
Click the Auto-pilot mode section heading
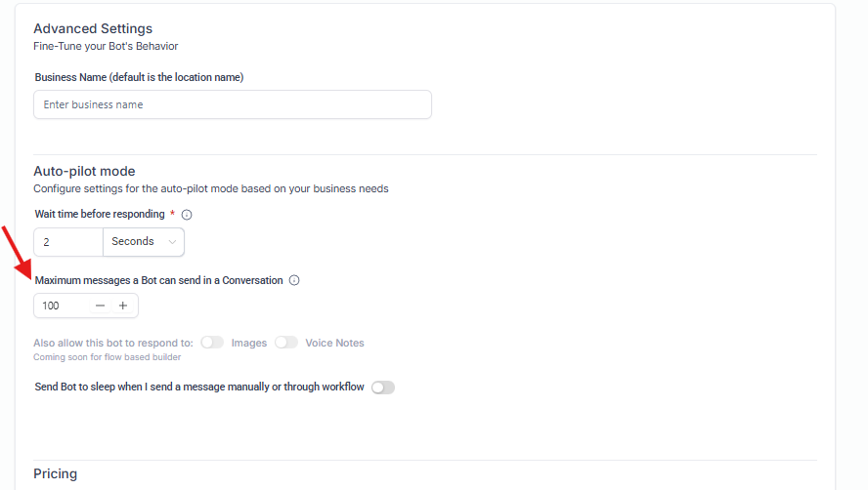coord(84,171)
